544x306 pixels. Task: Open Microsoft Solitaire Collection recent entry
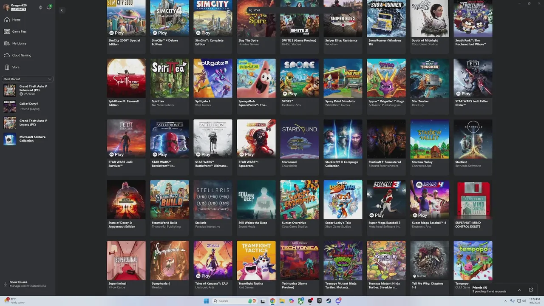[28, 139]
